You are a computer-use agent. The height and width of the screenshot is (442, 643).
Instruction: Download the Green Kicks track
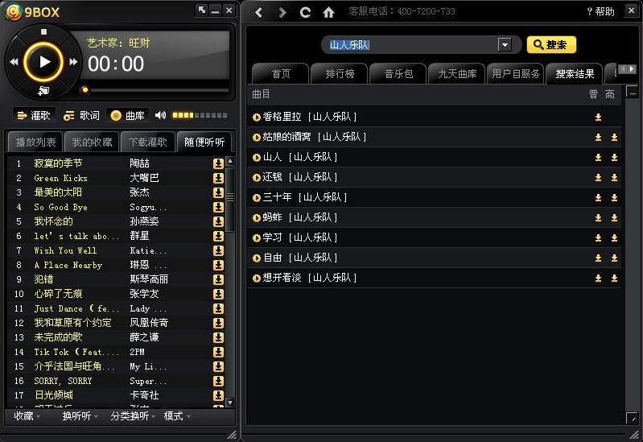coord(218,178)
